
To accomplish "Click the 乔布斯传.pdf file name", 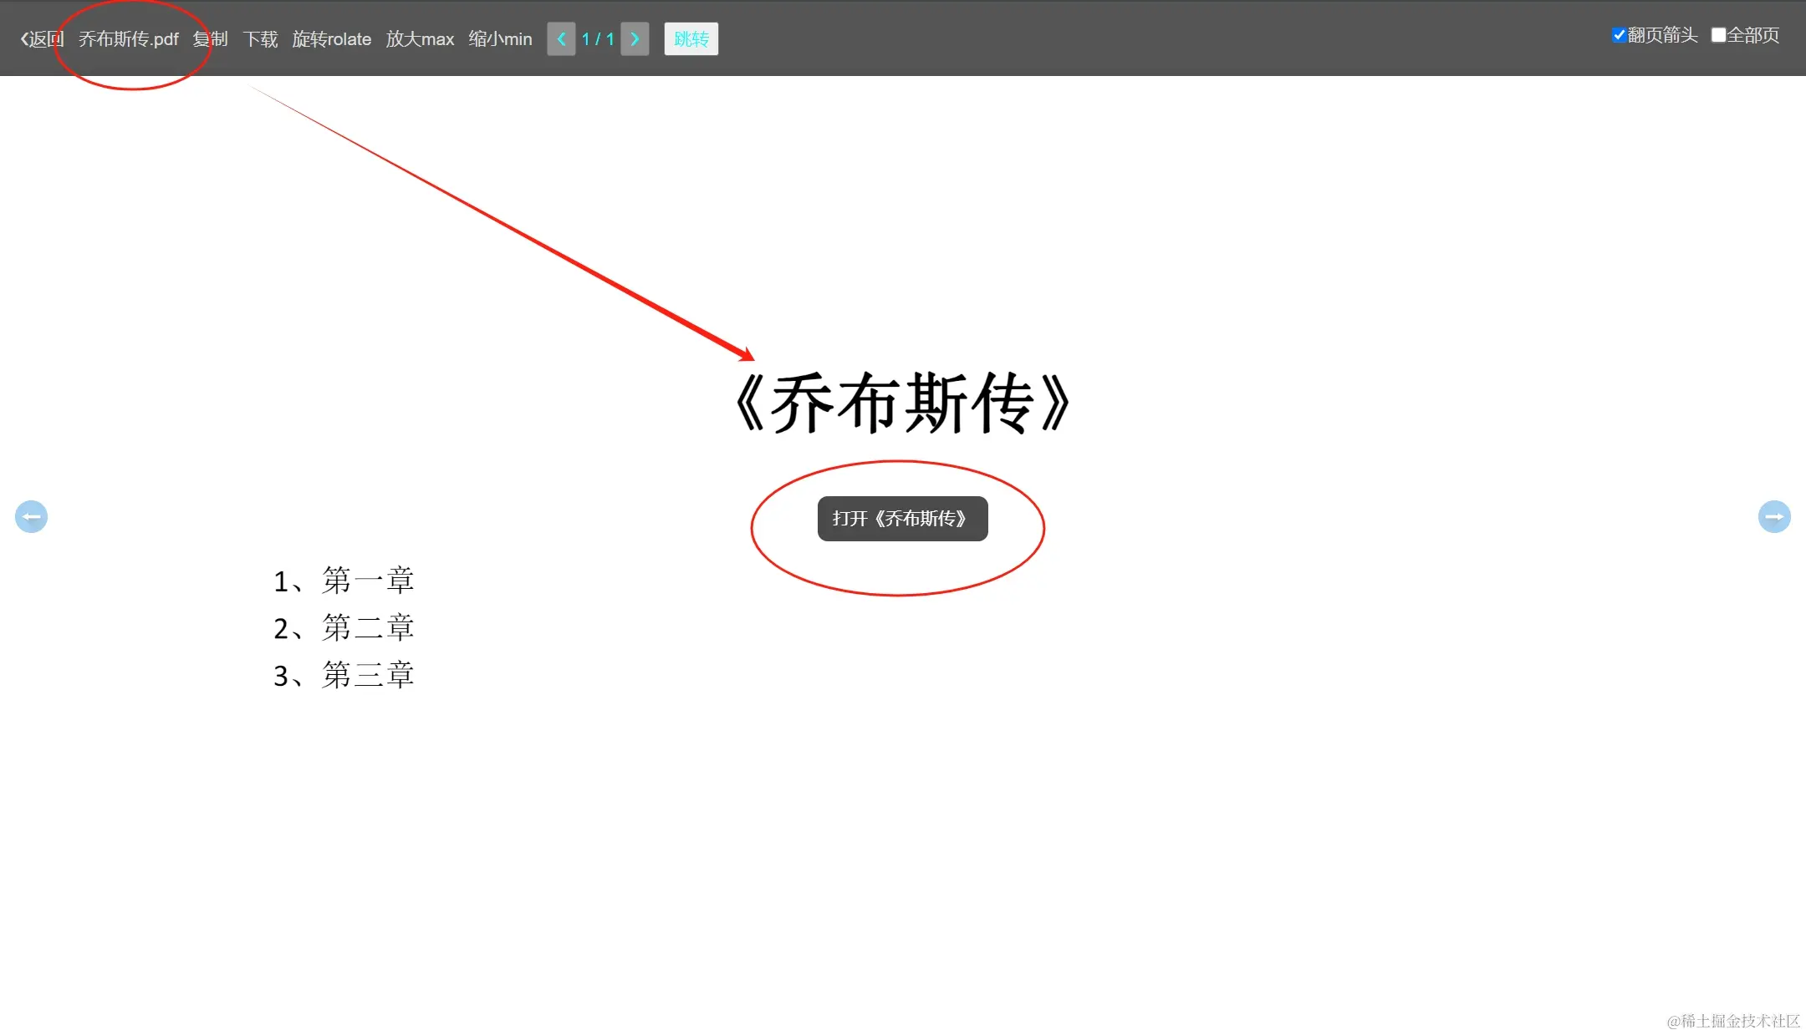I will [x=129, y=39].
